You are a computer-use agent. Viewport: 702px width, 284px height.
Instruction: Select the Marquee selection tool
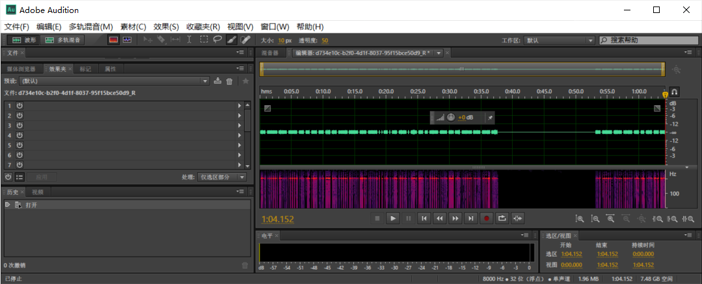204,40
